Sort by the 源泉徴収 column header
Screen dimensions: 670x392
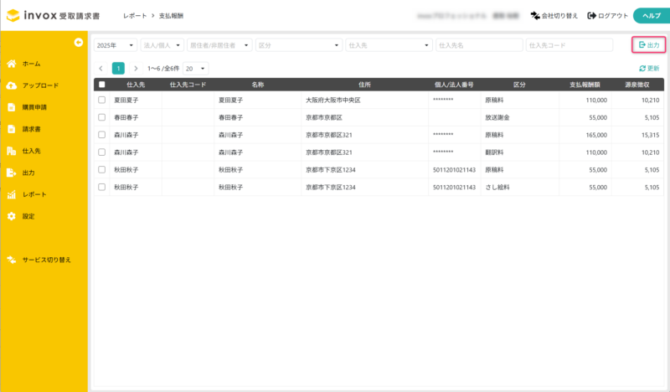pyautogui.click(x=637, y=85)
